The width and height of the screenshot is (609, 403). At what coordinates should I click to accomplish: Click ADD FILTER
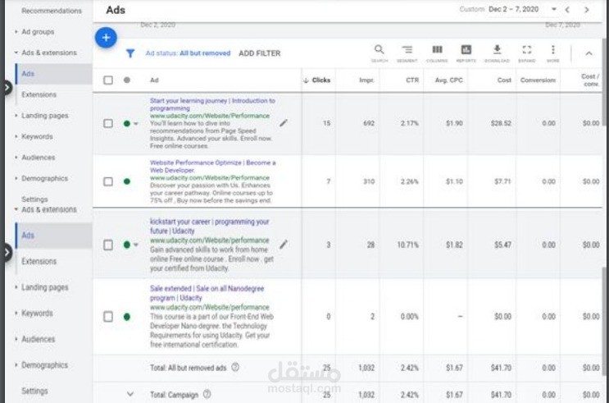coord(260,53)
